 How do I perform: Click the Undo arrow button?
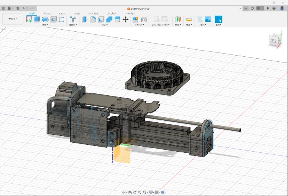pos(25,8)
